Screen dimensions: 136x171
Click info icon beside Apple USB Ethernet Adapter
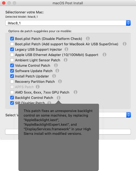(104, 54)
